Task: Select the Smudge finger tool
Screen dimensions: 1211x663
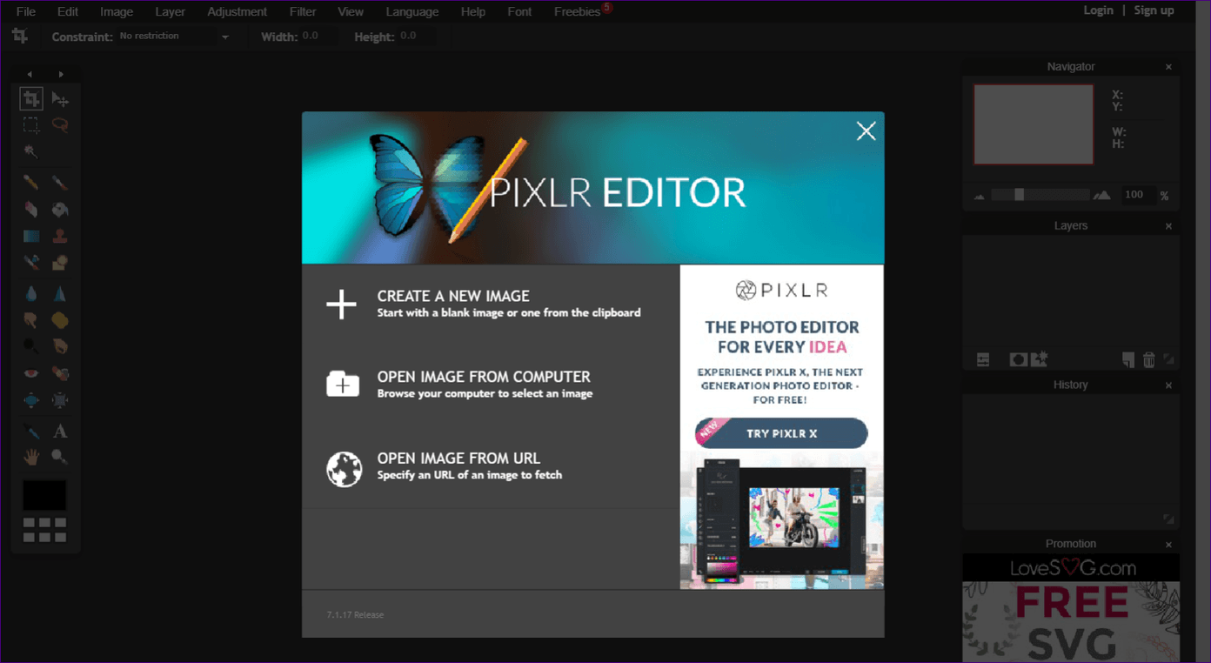Action: coord(31,320)
